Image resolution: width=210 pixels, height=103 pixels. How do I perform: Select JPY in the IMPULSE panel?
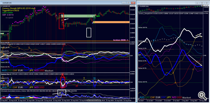tap(31, 87)
